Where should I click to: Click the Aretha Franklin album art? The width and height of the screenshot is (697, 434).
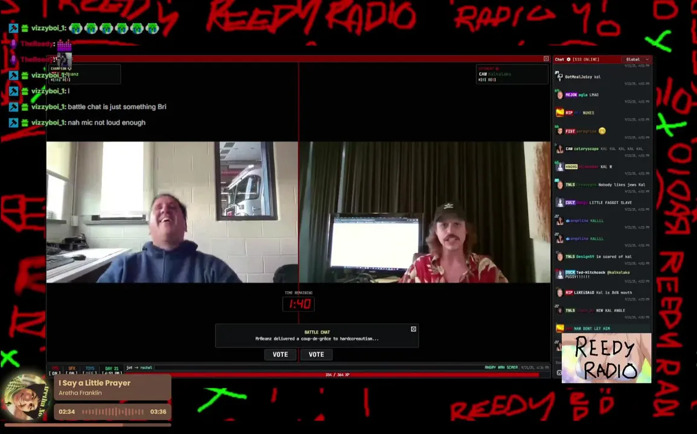click(x=28, y=398)
